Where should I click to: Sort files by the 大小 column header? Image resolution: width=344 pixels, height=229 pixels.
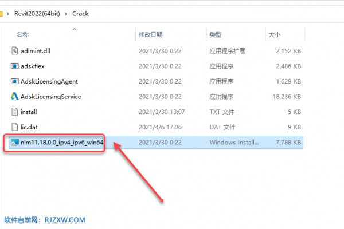[x=275, y=34]
